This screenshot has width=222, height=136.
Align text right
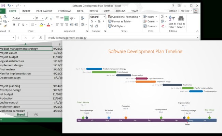pos(66,25)
